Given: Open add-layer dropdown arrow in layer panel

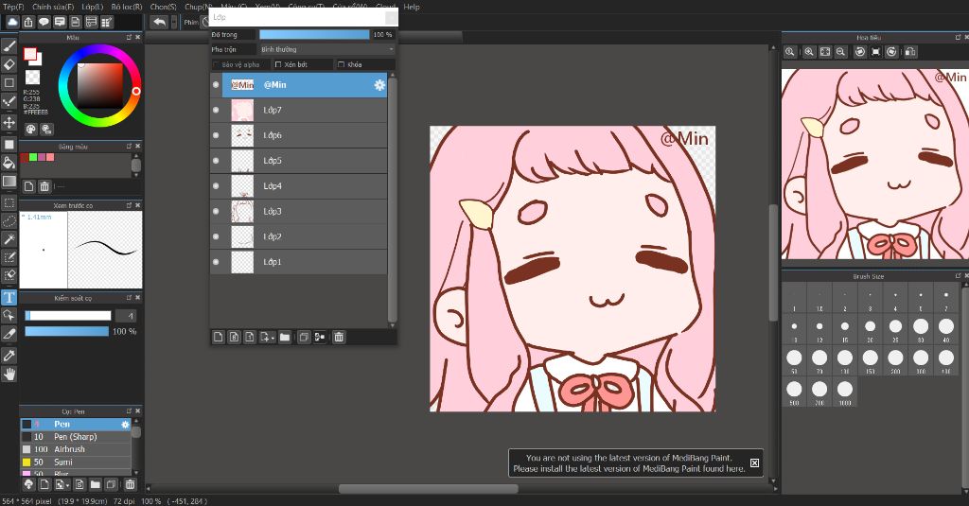Looking at the screenshot, I should click(x=267, y=338).
